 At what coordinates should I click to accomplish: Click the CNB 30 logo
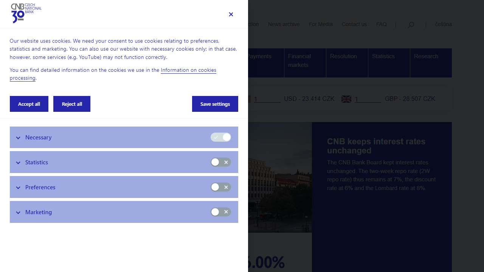click(x=26, y=13)
